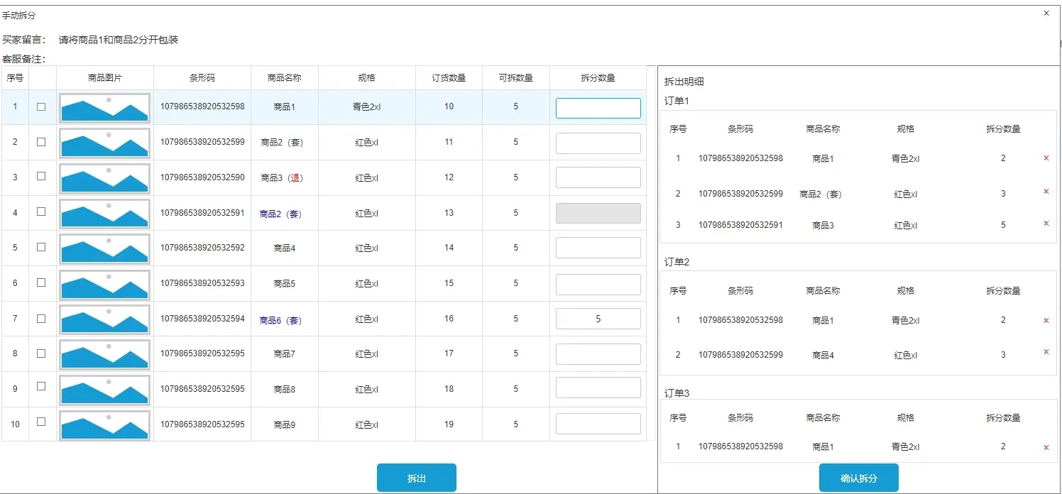This screenshot has width=1062, height=494.
Task: Click the disabled split field on 商品2 row 4
Action: [598, 213]
